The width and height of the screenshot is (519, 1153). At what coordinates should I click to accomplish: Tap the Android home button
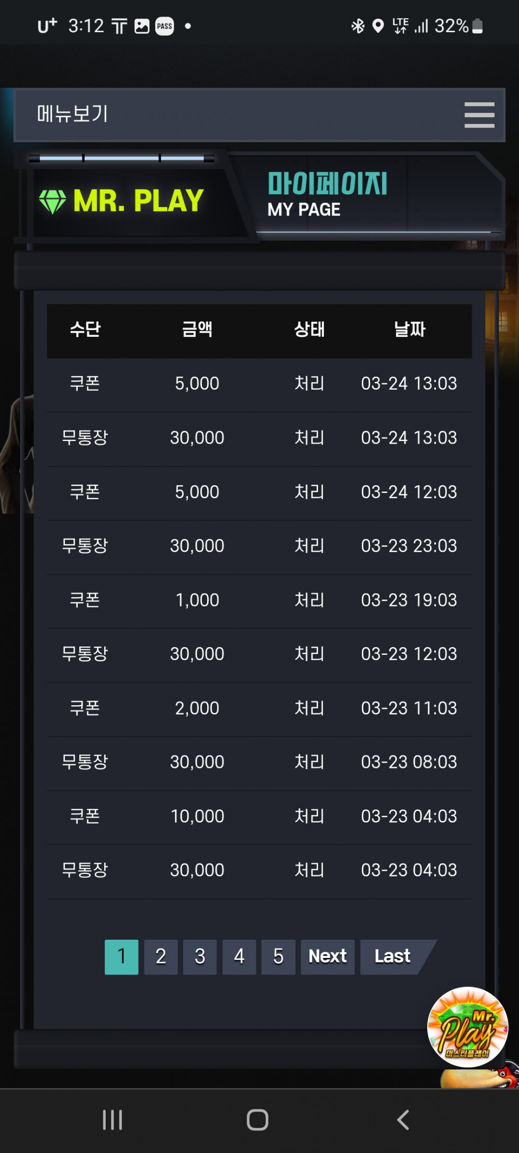[257, 1120]
